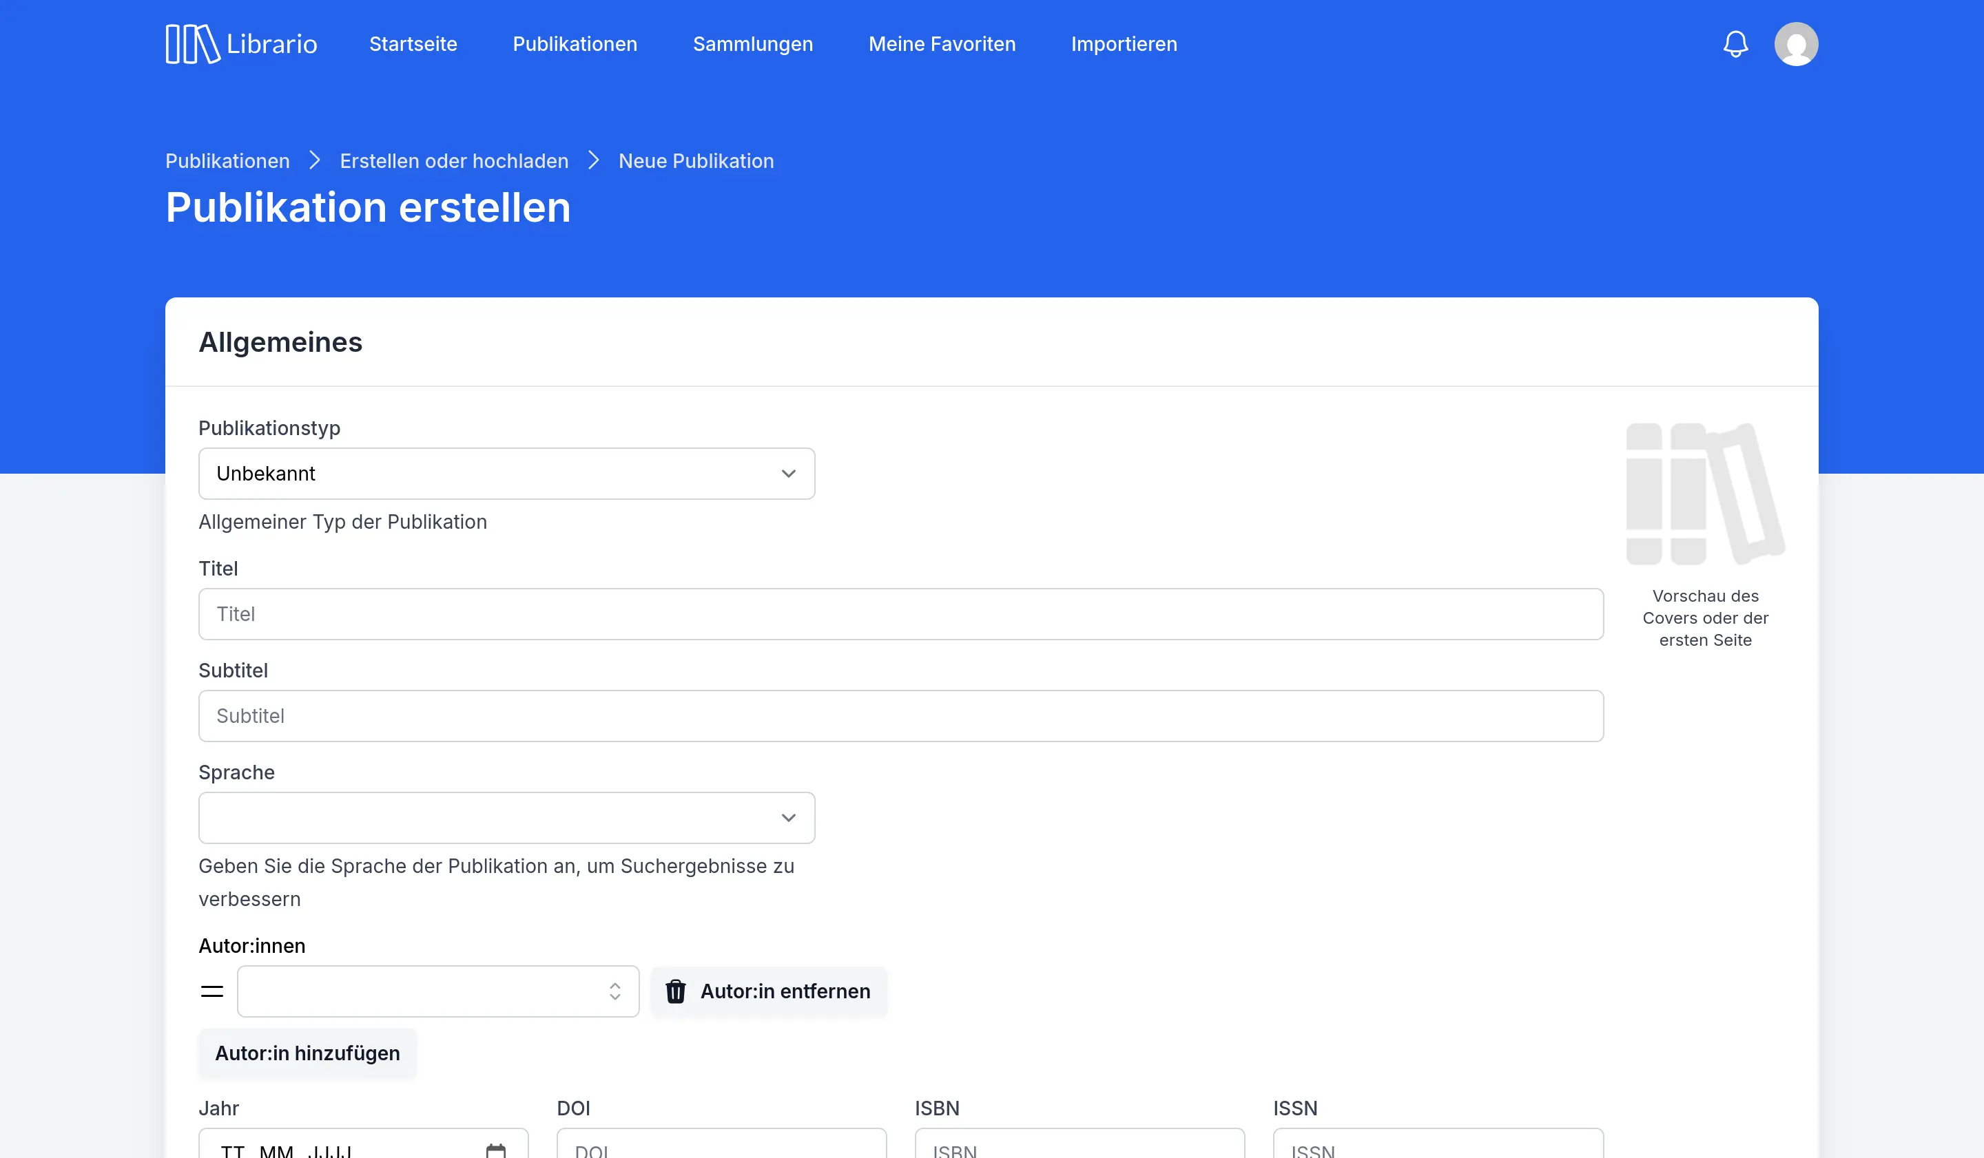The height and width of the screenshot is (1158, 1984).
Task: Open Publikationen in the navigation bar
Action: pos(575,44)
